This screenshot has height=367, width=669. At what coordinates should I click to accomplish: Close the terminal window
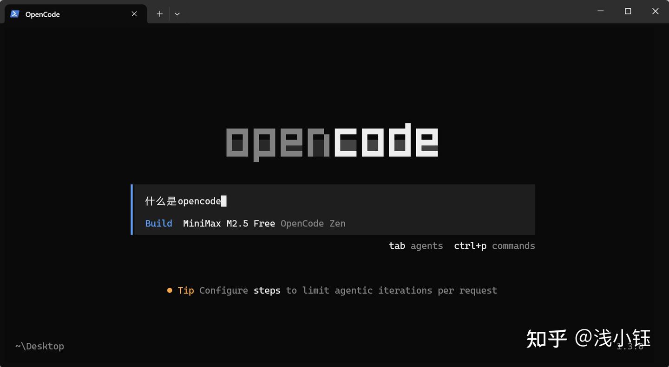[655, 11]
